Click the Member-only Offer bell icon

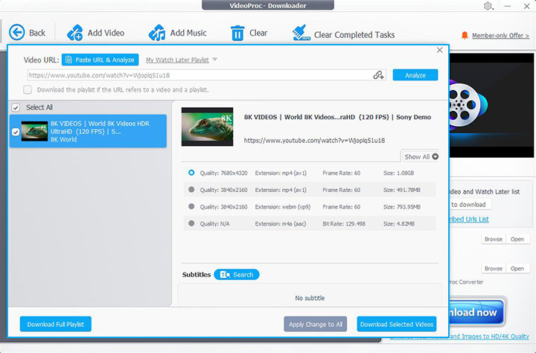(x=465, y=35)
